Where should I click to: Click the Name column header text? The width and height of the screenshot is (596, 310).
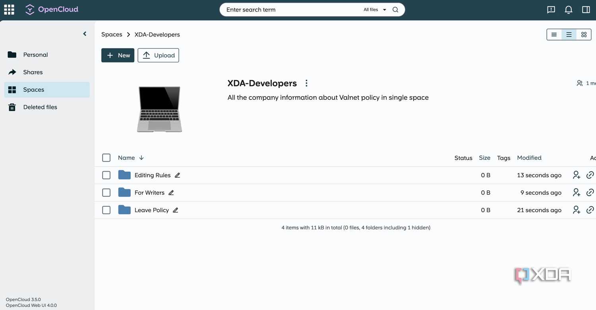click(x=126, y=158)
